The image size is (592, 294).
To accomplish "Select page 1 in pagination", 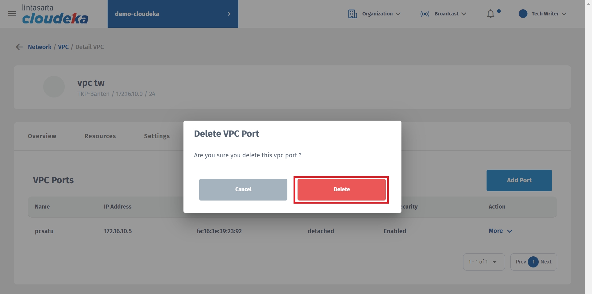I will 533,262.
